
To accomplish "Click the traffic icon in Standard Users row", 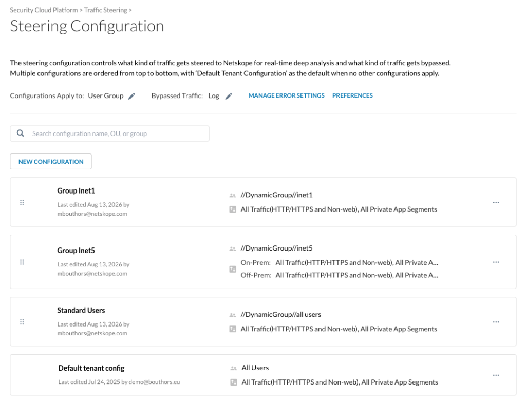I will pos(233,329).
